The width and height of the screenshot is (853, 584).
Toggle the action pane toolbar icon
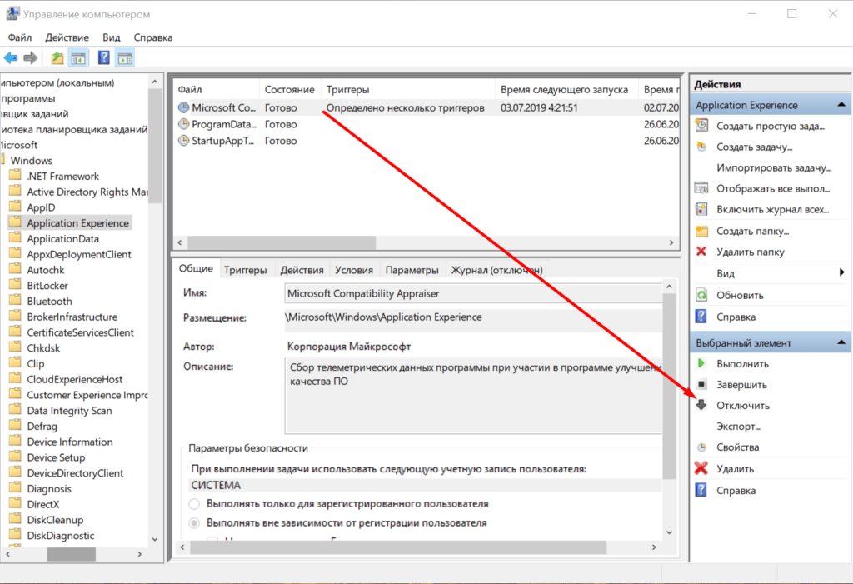[125, 58]
